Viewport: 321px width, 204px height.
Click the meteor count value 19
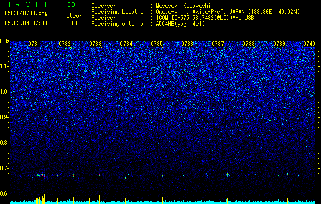coord(74,23)
